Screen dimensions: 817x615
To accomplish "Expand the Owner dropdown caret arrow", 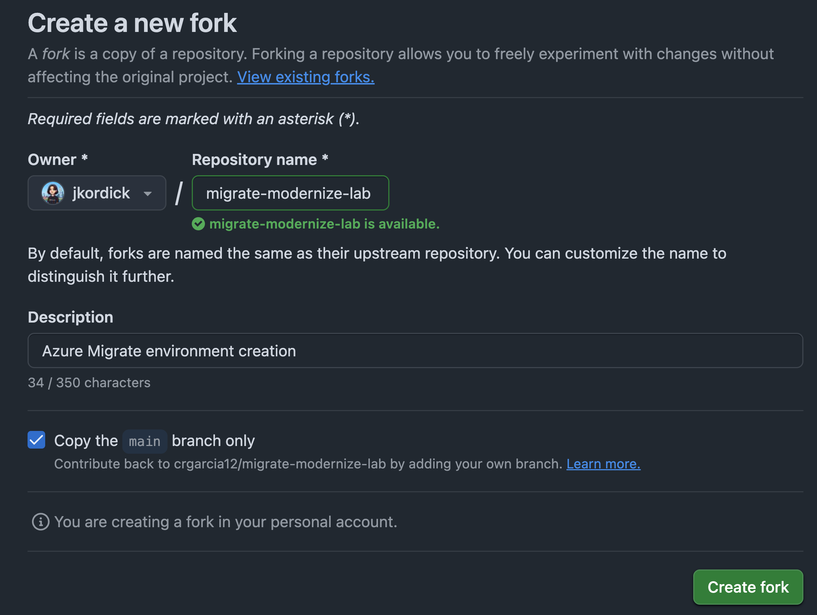I will pyautogui.click(x=148, y=194).
